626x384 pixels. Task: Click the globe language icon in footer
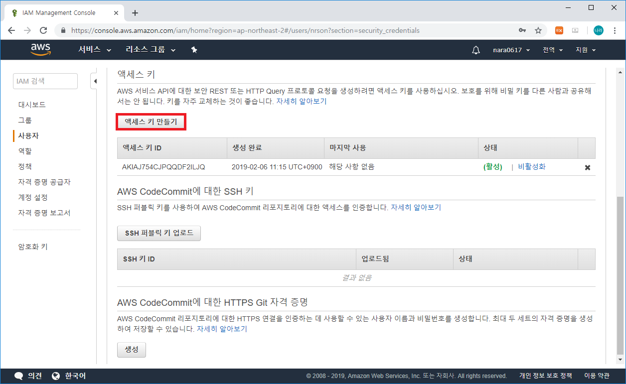coord(56,376)
